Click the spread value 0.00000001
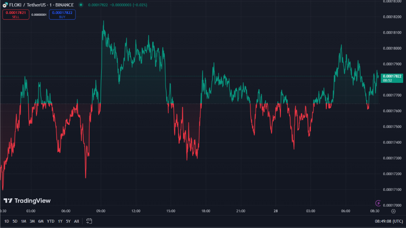406x228 pixels. 39,15
